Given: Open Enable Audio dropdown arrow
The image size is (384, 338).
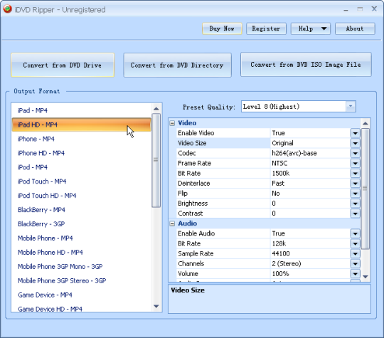Looking at the screenshot, I should (x=355, y=233).
